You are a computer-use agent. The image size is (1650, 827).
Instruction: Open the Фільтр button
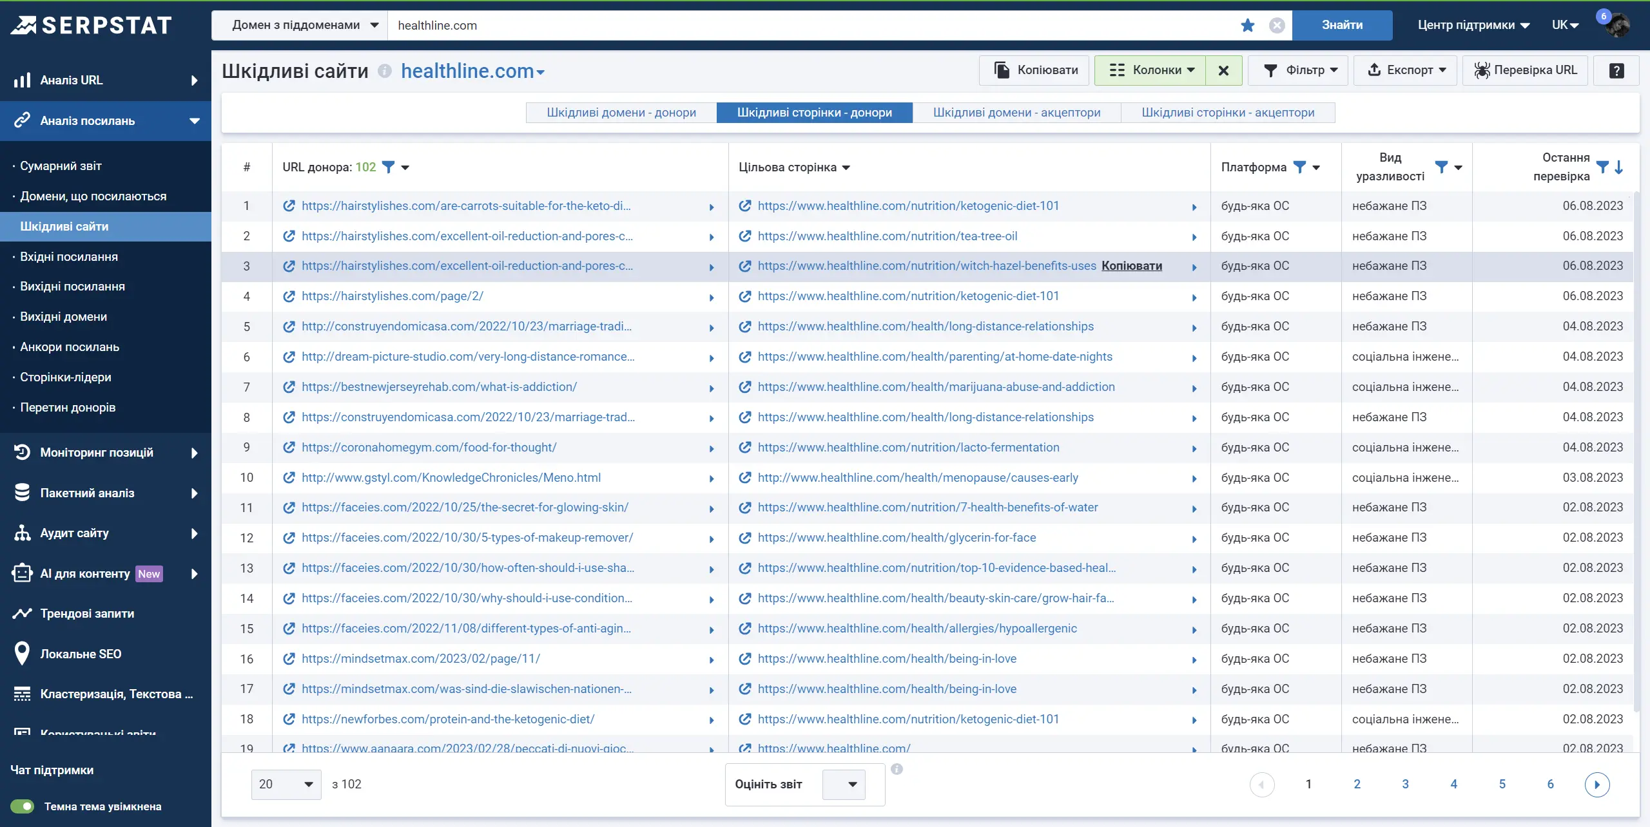click(x=1298, y=70)
